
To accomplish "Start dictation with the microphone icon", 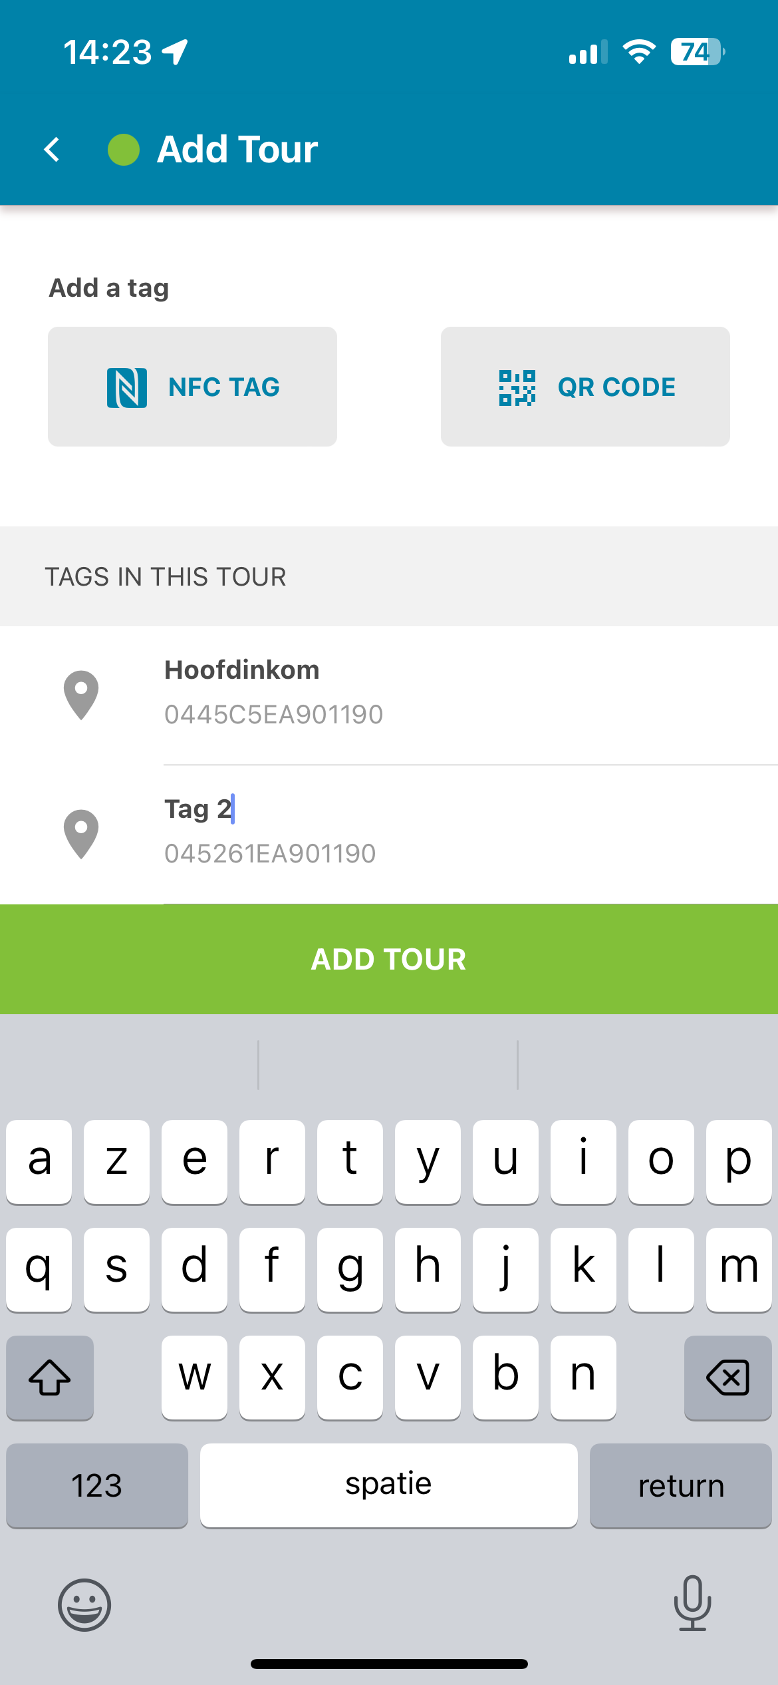I will click(x=693, y=1603).
